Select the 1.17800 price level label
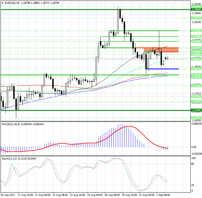The height and width of the screenshot is (198, 202). click(196, 86)
